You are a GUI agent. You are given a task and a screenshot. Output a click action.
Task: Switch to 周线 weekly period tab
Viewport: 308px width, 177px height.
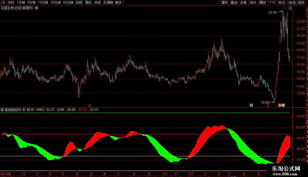point(88,2)
